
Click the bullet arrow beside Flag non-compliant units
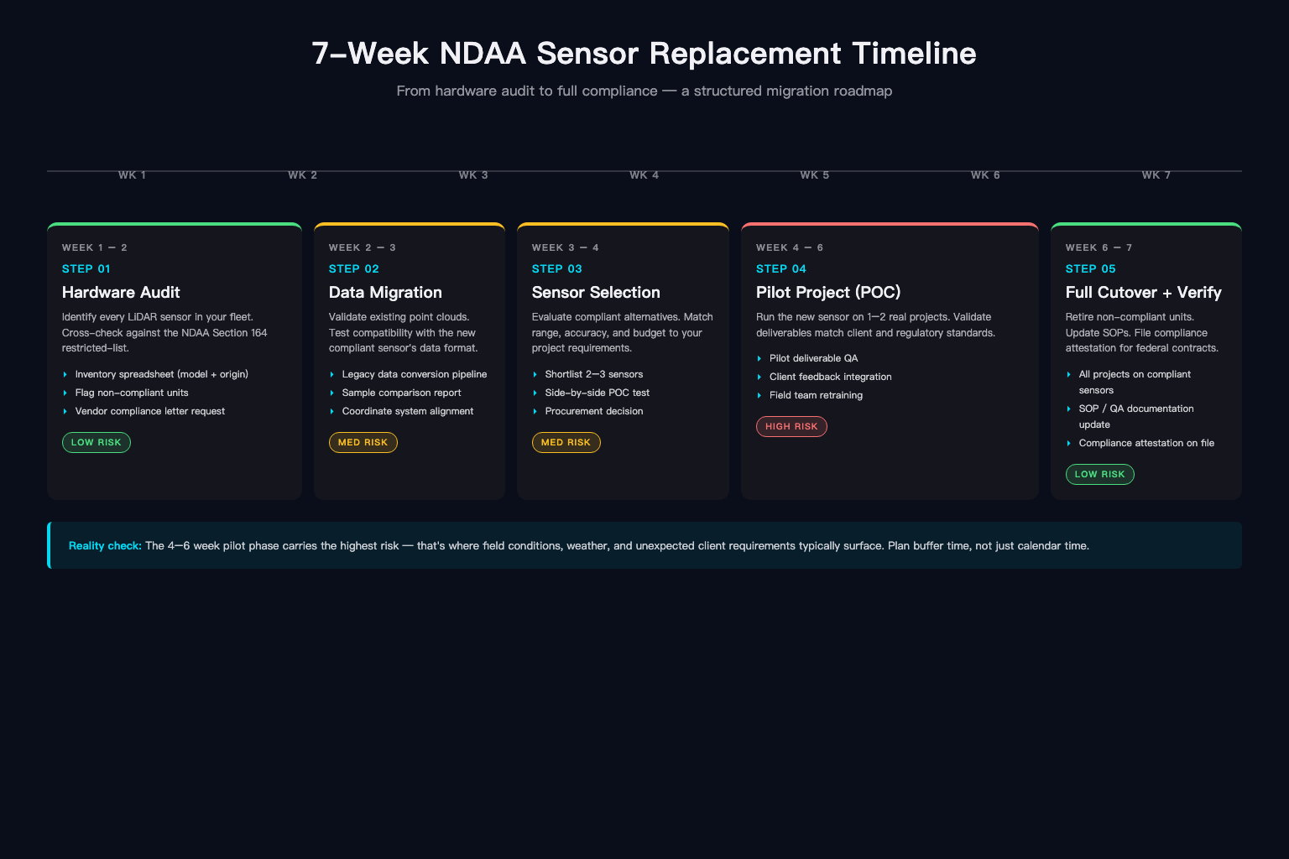pos(65,393)
